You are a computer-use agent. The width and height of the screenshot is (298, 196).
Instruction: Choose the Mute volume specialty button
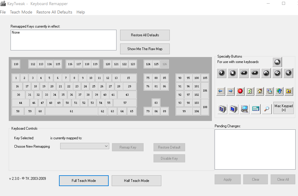pyautogui.click(x=288, y=73)
